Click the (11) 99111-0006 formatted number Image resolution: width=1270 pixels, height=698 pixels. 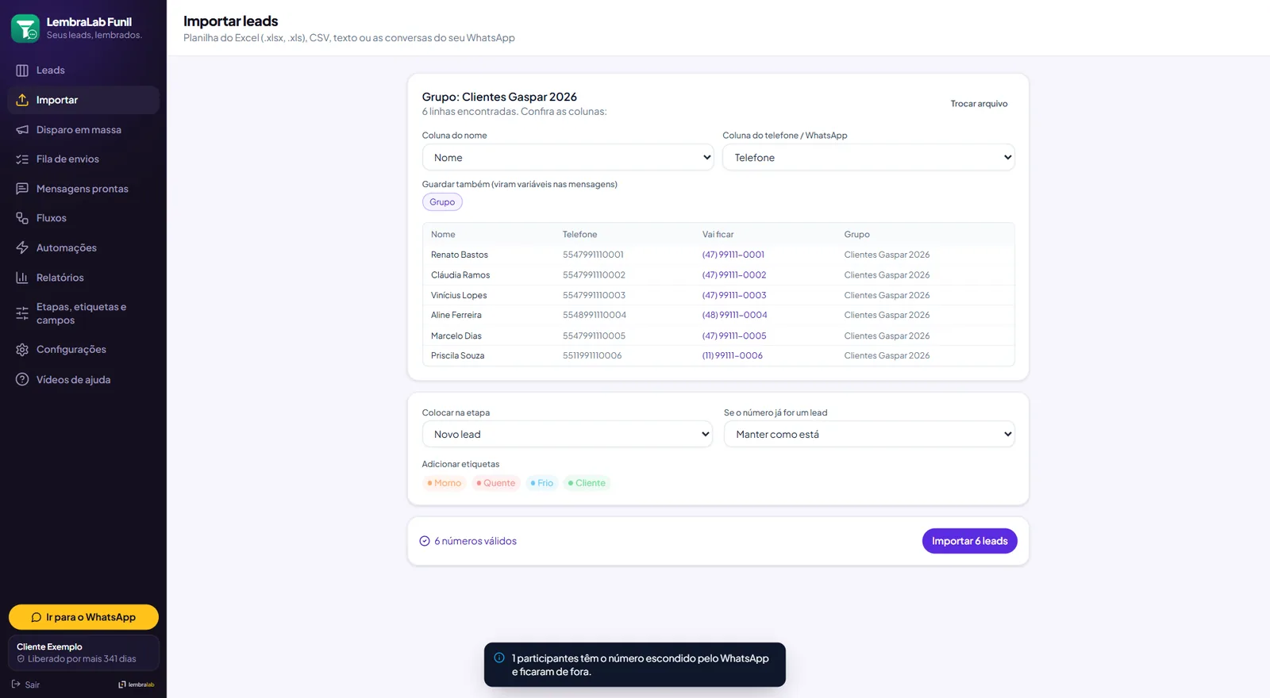(732, 355)
